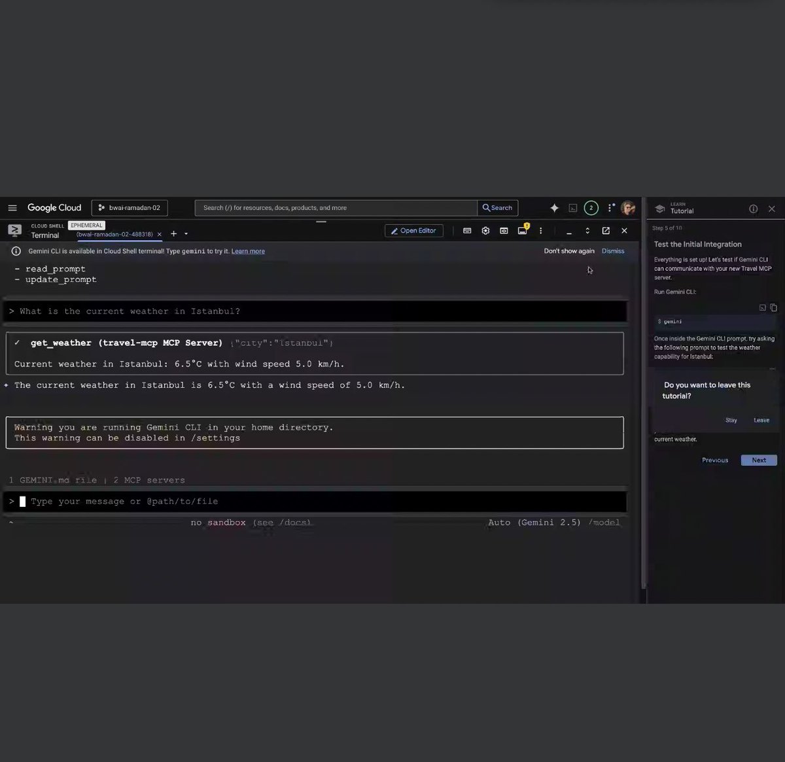The image size is (785, 762).
Task: Add a new terminal tab
Action: 173,234
